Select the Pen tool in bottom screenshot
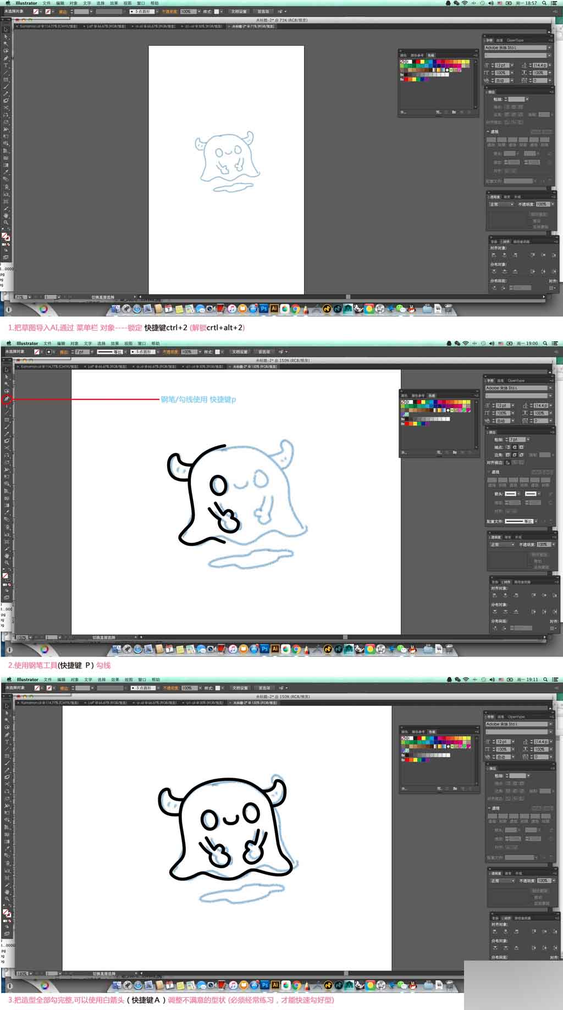The width and height of the screenshot is (563, 1010). [x=7, y=735]
